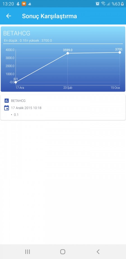Select the 0.1 data point on chart

16,82
